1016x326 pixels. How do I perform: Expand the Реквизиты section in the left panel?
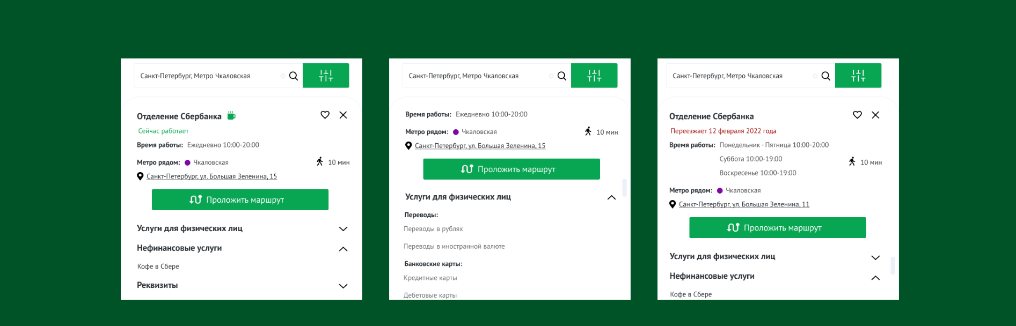point(343,286)
